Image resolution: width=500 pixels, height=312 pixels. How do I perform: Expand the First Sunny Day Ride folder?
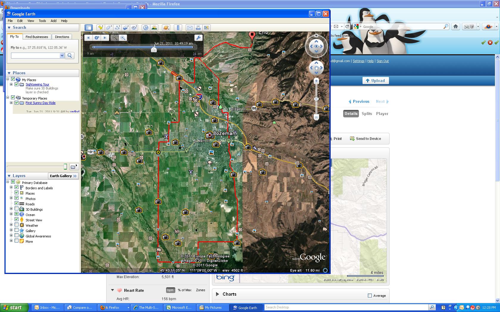pos(11,103)
